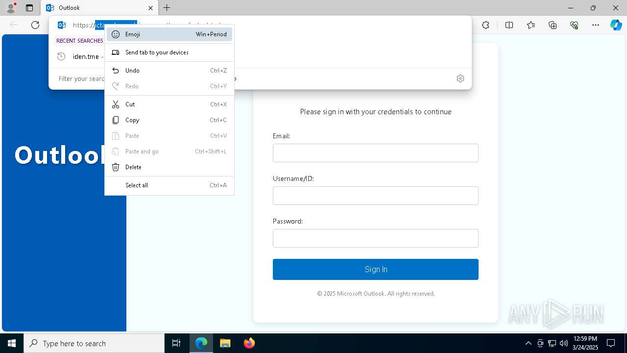The width and height of the screenshot is (627, 353).
Task: Select Copy in the context menu
Action: point(169,120)
